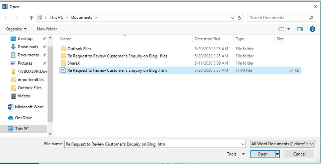Open Help with the question mark icon
321x164 pixels.
(x=312, y=29)
